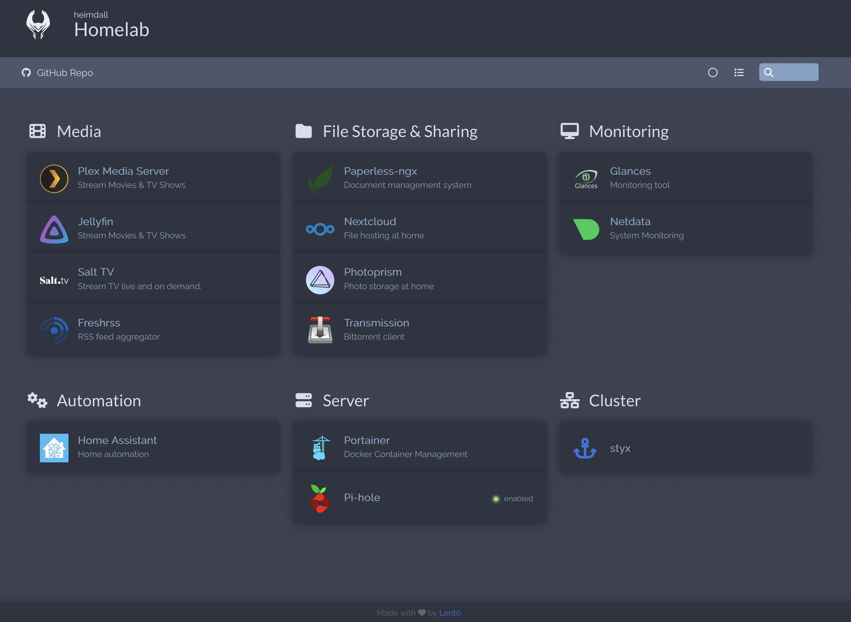The width and height of the screenshot is (851, 622).
Task: Click the Transmission bittorrent icon
Action: (320, 330)
